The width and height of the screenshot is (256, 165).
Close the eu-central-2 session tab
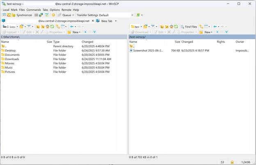coord(93,21)
